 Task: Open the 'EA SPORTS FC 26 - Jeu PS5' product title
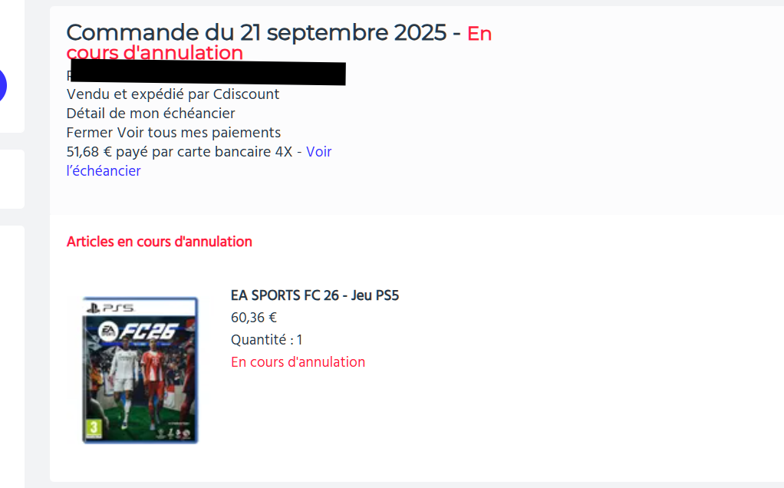(315, 295)
